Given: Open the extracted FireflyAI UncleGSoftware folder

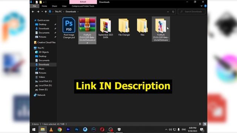Looking at the screenshot, I should [x=161, y=29].
